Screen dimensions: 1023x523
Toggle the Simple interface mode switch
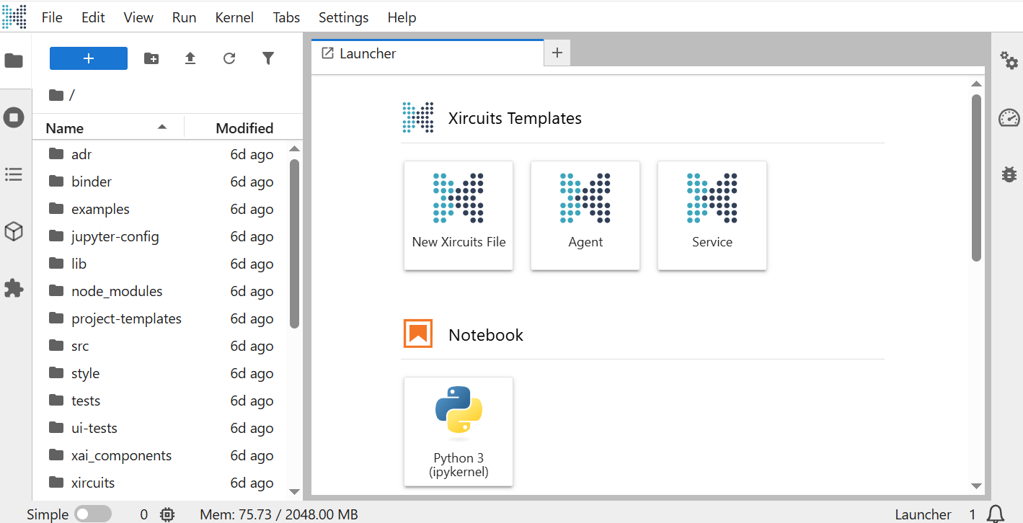93,514
